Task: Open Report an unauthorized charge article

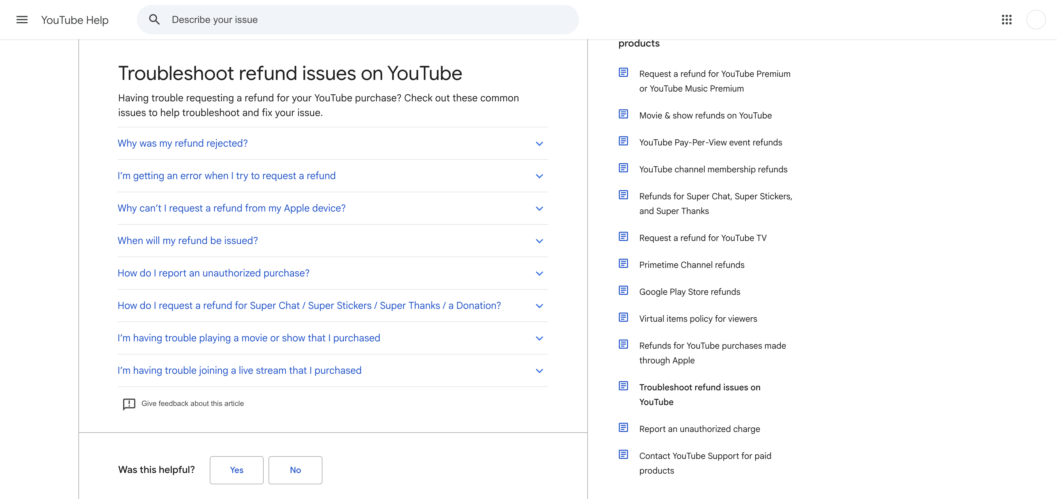Action: click(699, 429)
